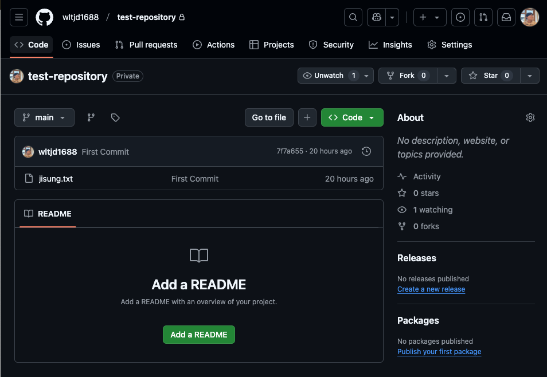The width and height of the screenshot is (547, 377).
Task: Open the notifications inbox icon
Action: 506,17
